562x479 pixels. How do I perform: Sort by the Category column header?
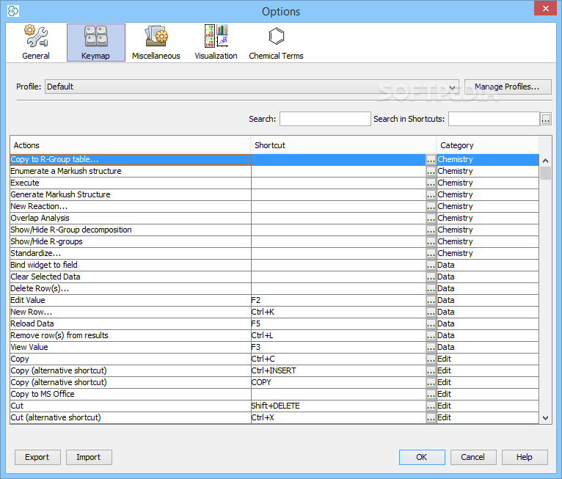(x=487, y=145)
